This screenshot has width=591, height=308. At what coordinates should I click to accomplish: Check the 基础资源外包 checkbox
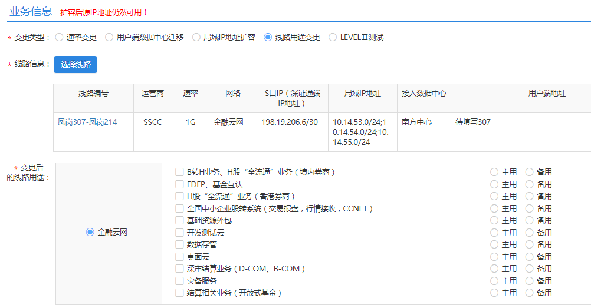point(179,220)
